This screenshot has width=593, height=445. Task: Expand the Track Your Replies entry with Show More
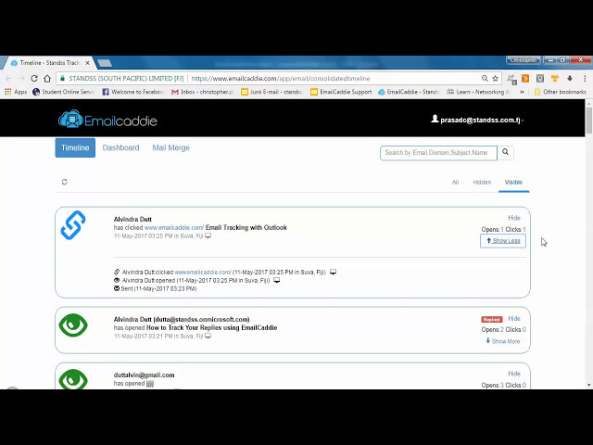(503, 341)
